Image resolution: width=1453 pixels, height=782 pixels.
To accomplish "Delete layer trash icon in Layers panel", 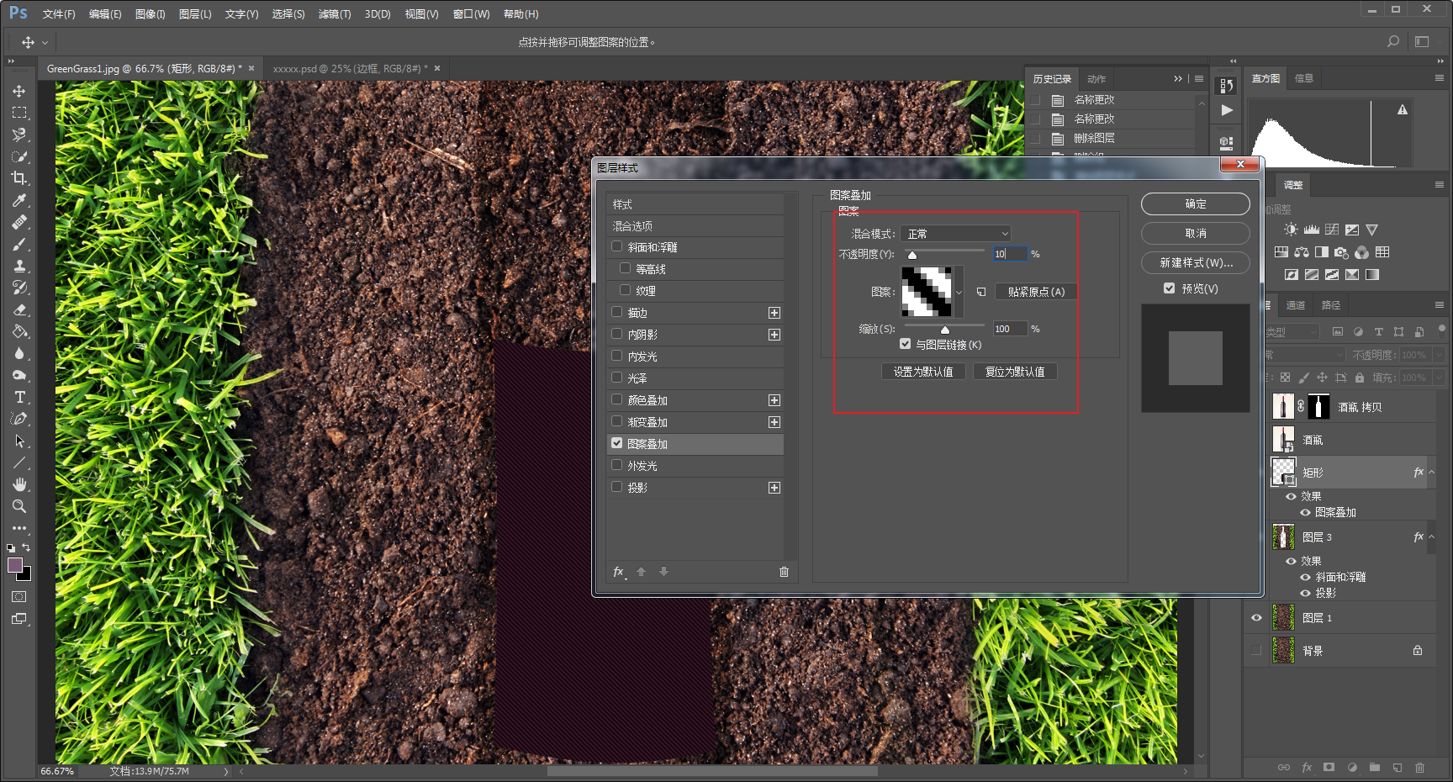I will click(1419, 767).
